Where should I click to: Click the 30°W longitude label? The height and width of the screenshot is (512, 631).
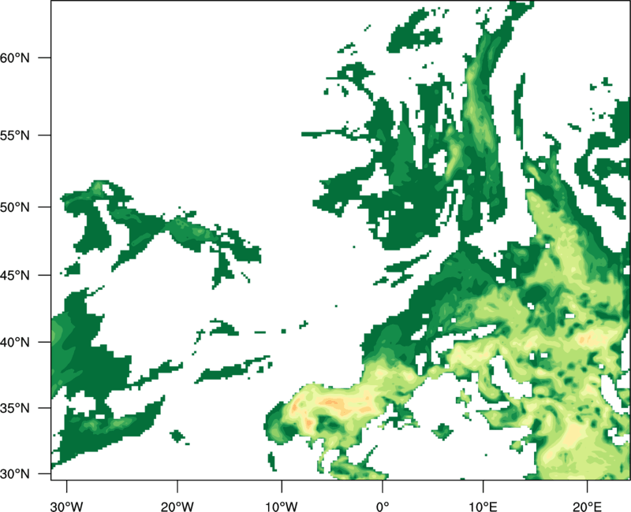tap(67, 506)
